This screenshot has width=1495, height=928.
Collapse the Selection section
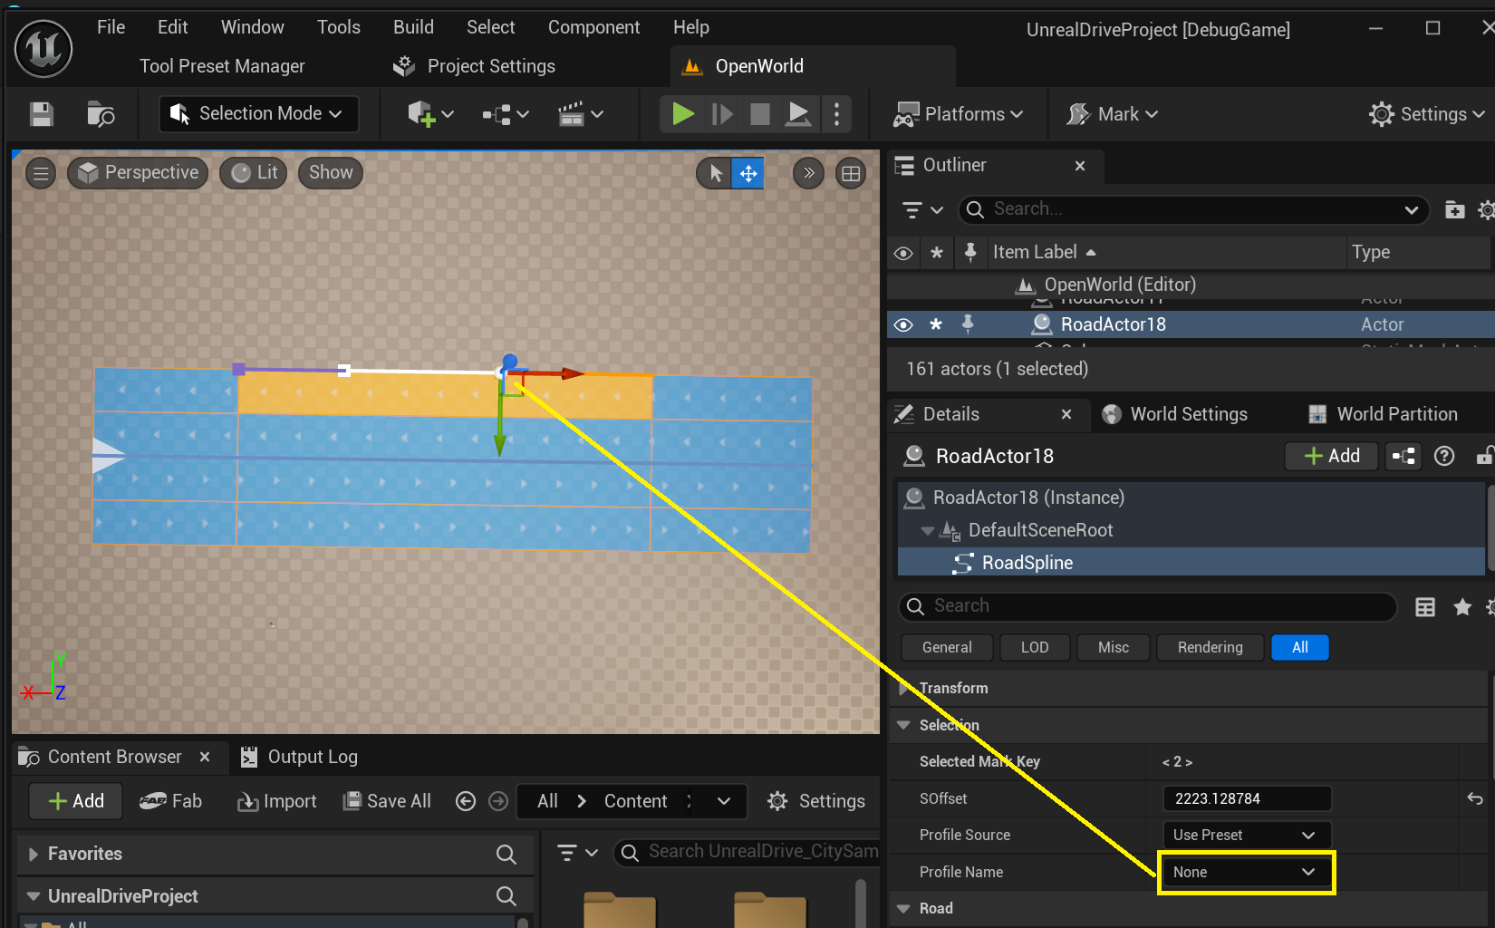(903, 725)
